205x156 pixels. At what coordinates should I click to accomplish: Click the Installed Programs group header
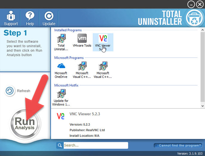[x=68, y=30]
